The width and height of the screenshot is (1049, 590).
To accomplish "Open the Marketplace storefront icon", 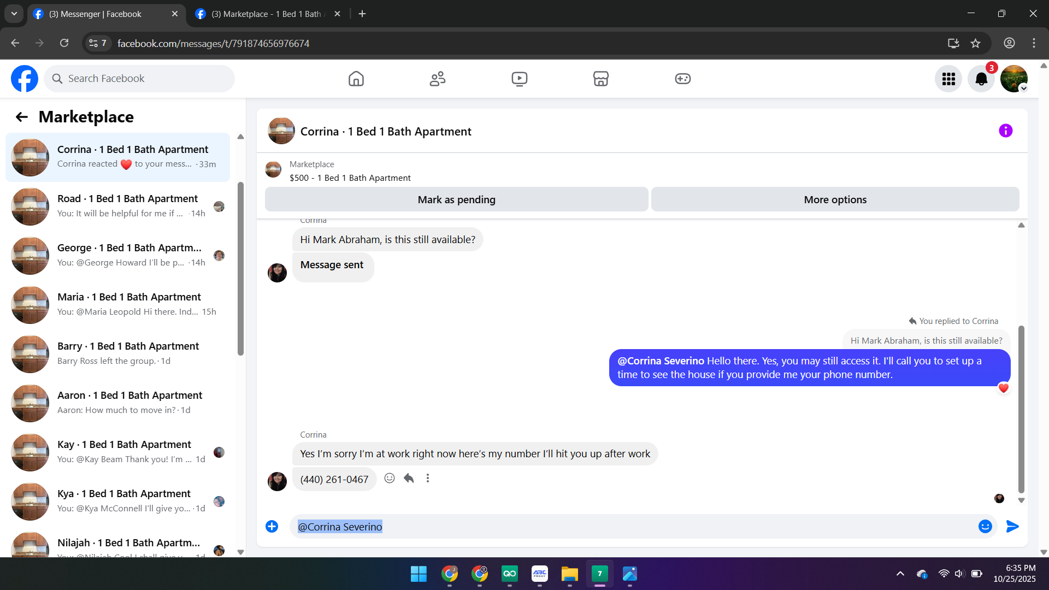I will pos(600,79).
